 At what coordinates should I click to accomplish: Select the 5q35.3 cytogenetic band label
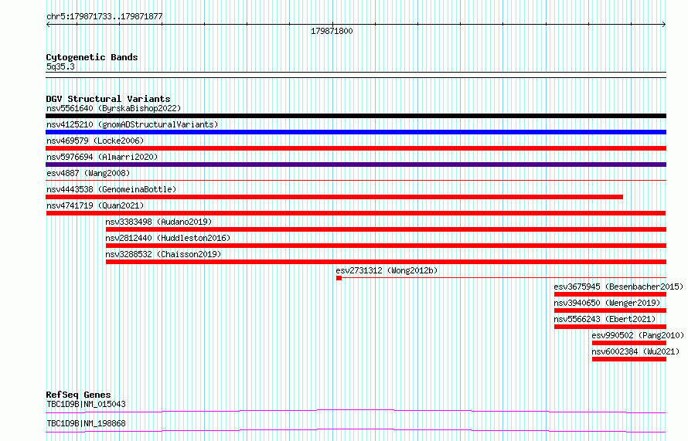[x=60, y=66]
